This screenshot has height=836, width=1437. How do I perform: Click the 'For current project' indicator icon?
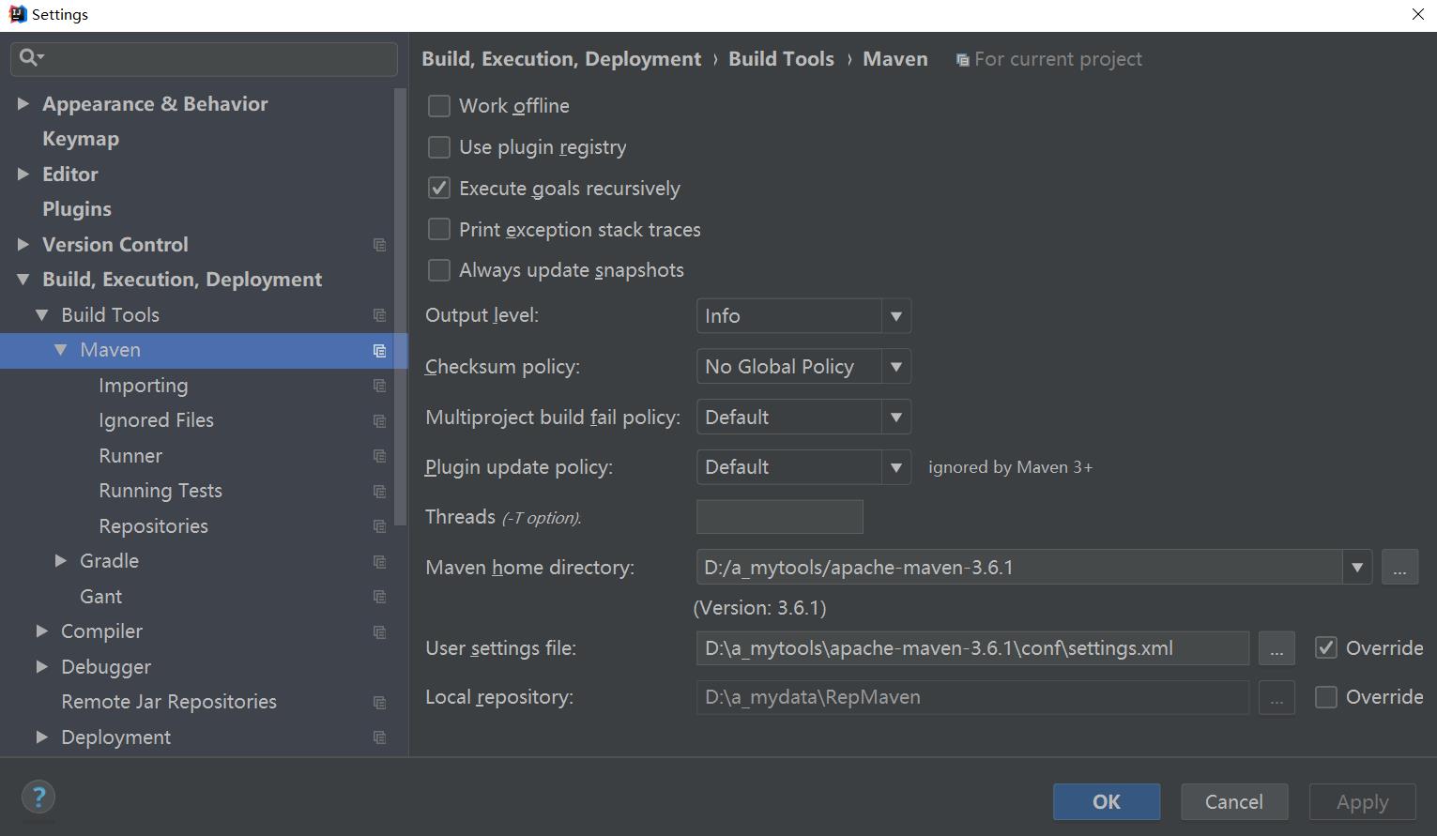tap(962, 60)
